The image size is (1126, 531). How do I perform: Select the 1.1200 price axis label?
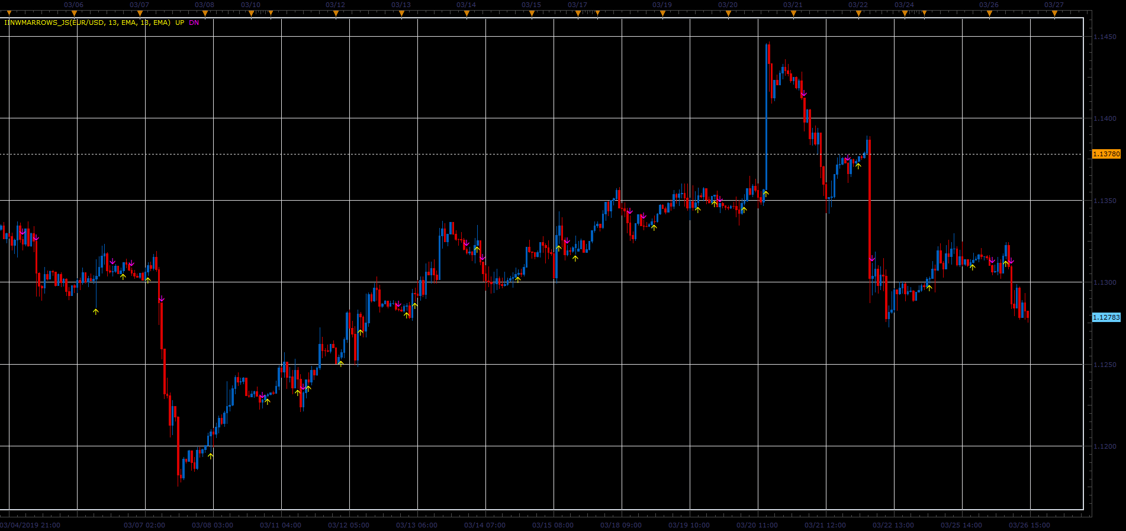1105,446
